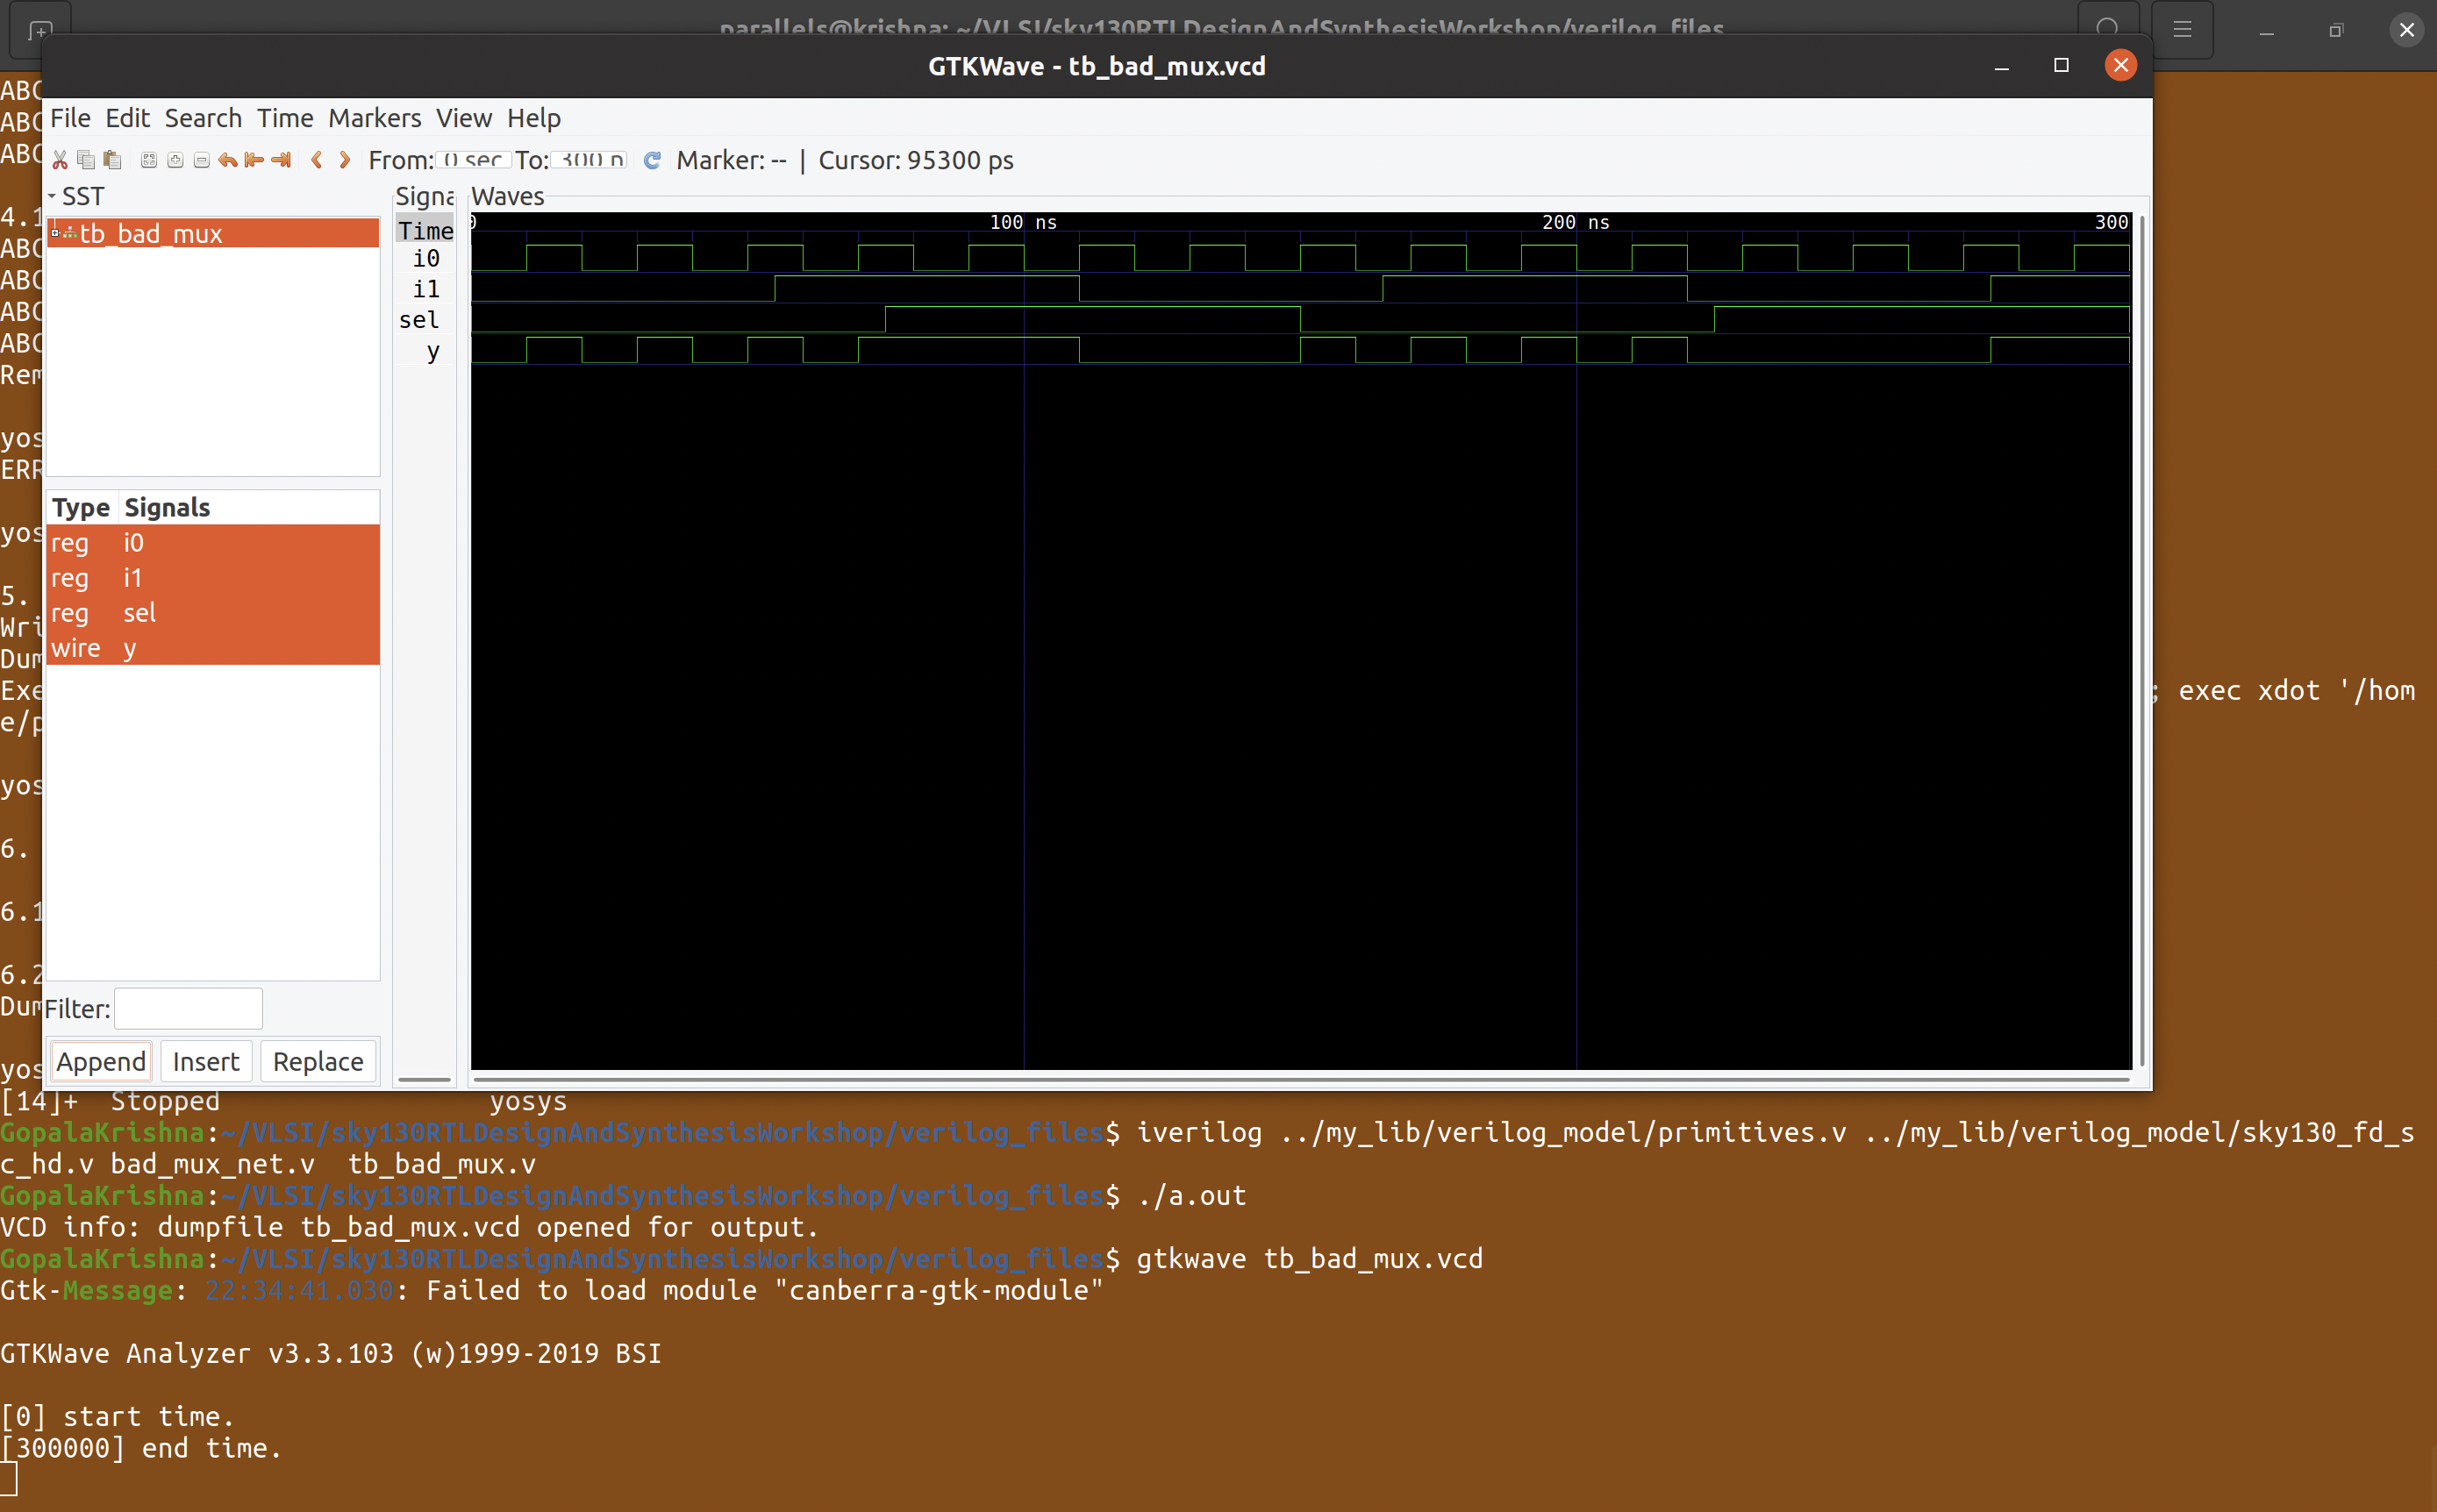Image resolution: width=2437 pixels, height=1512 pixels.
Task: Open the Search menu
Action: click(x=203, y=118)
